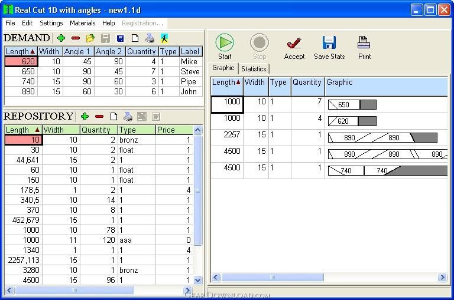Add new item with REPOSITORY green plus

tap(85, 117)
